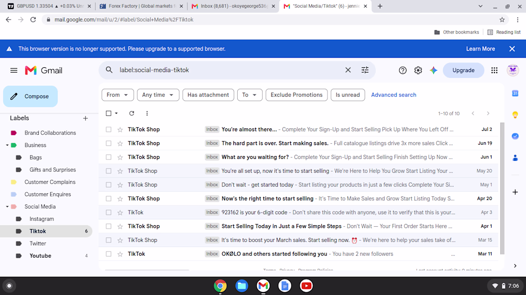Open the Youtube label
The image size is (526, 295).
pos(40,256)
